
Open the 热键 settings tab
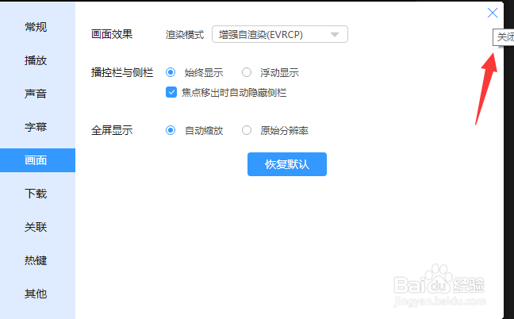coord(36,260)
